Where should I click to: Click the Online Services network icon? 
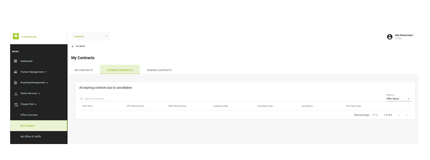click(16, 94)
